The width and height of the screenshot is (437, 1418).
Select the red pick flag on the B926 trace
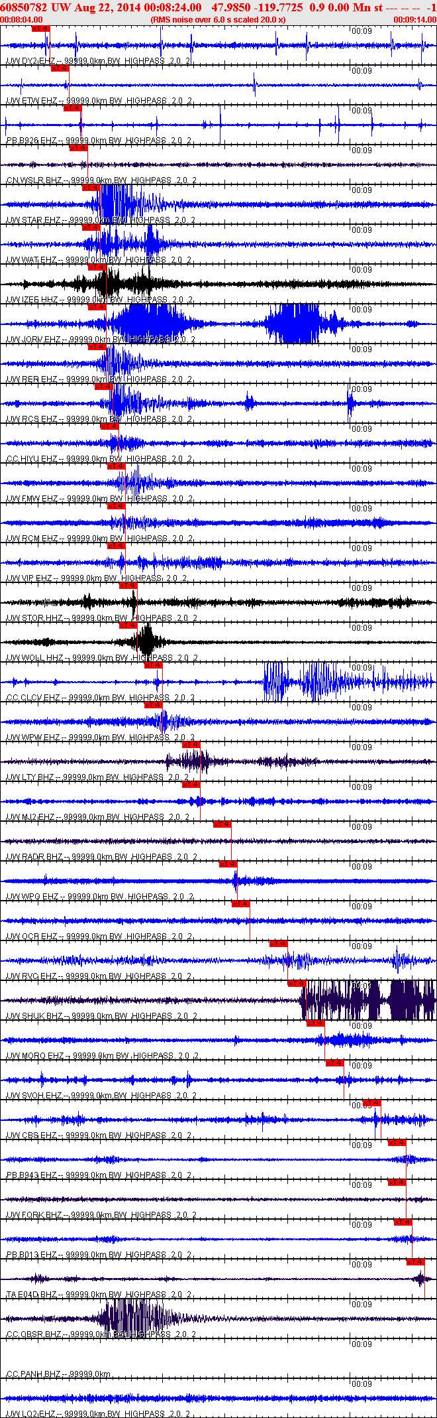[72, 109]
